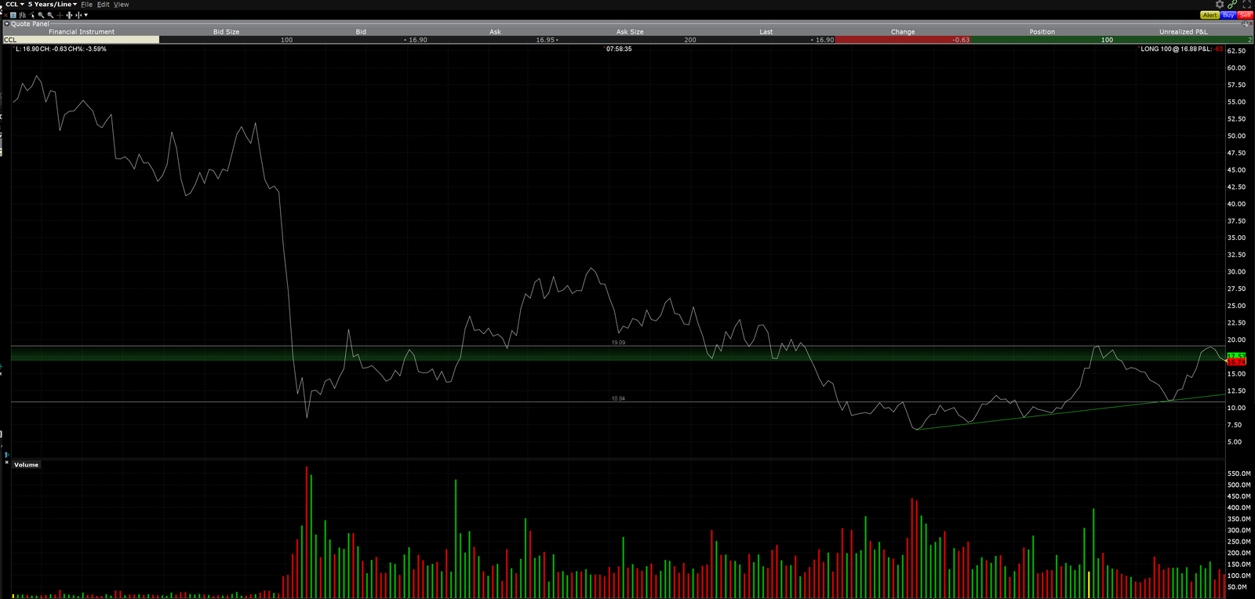The width and height of the screenshot is (1255, 599).
Task: Expand the toolbar overflow dropdown arrow
Action: (x=85, y=15)
